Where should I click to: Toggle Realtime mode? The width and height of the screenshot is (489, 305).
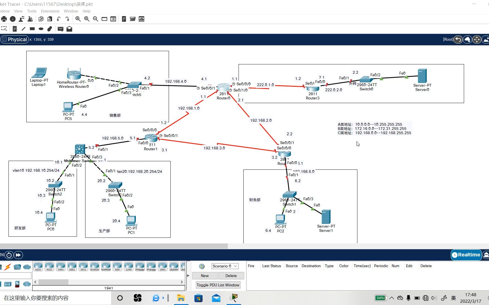click(x=466, y=255)
